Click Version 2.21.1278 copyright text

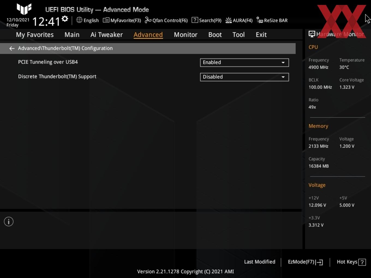click(x=185, y=271)
